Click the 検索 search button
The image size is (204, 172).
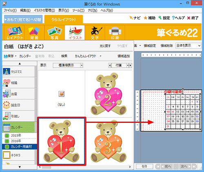click(x=64, y=56)
